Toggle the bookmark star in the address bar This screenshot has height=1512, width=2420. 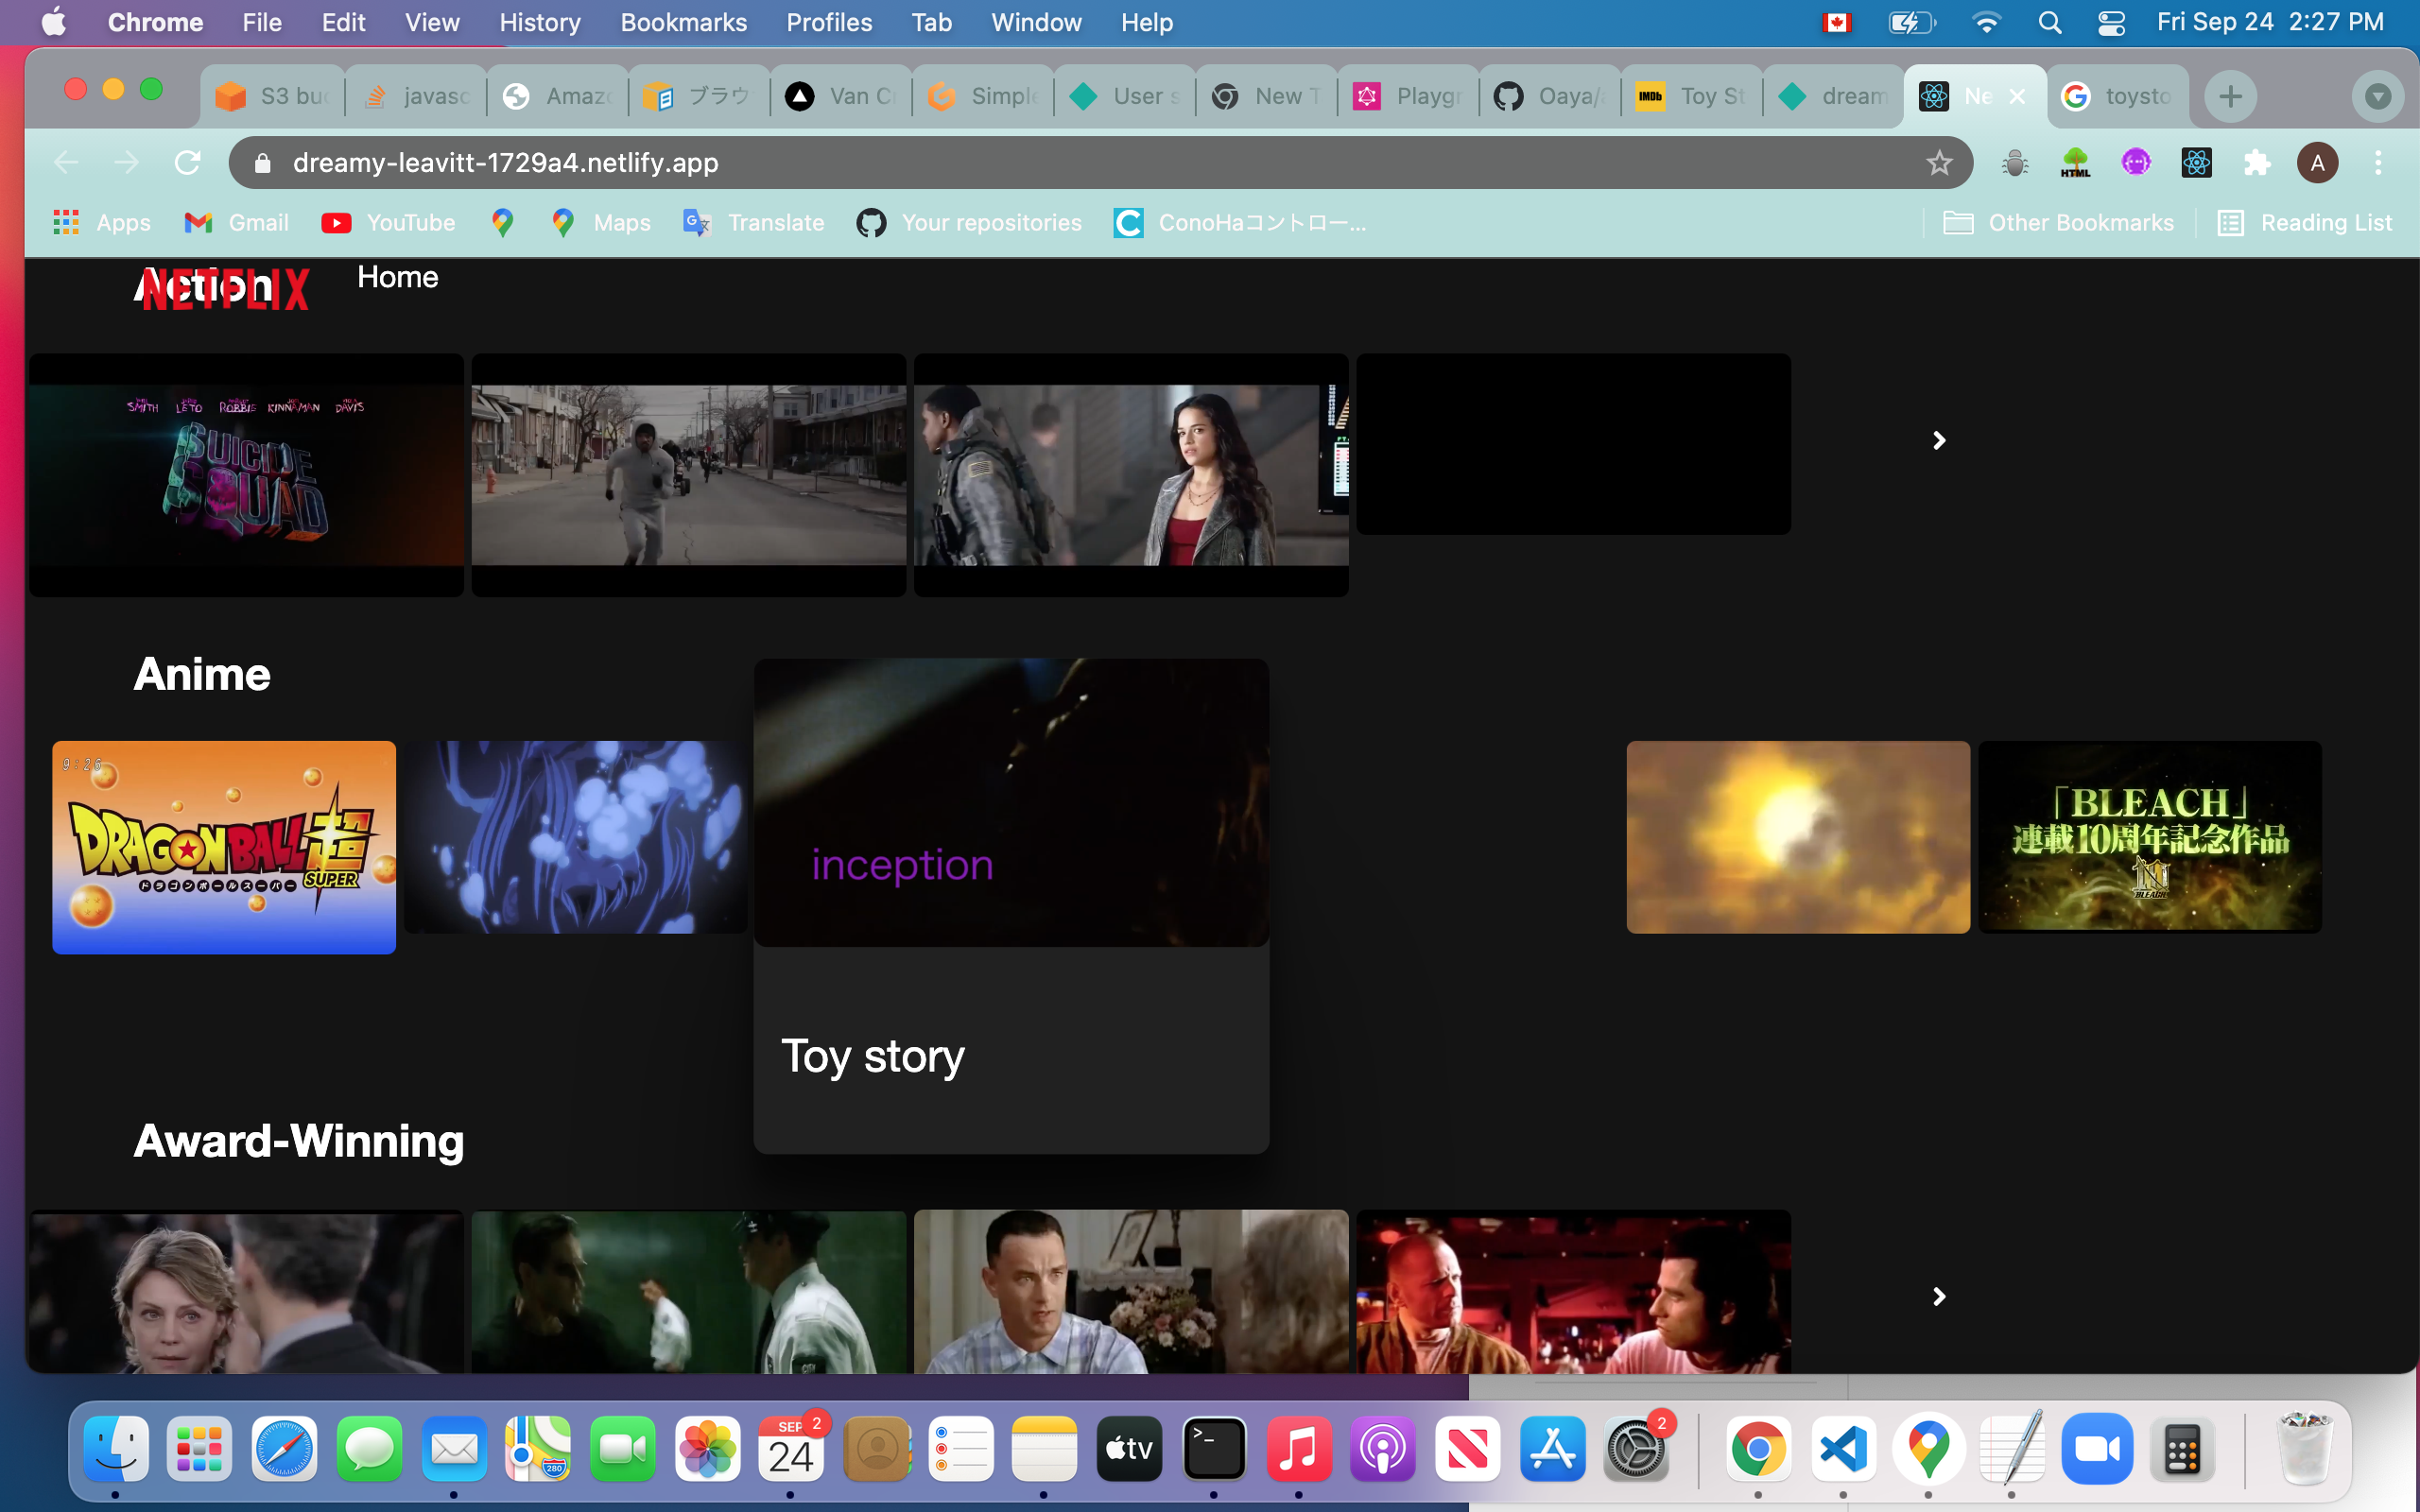[x=1939, y=162]
